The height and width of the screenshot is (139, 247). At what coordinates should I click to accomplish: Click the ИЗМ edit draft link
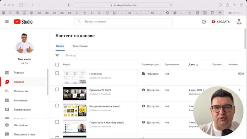[x=241, y=74]
